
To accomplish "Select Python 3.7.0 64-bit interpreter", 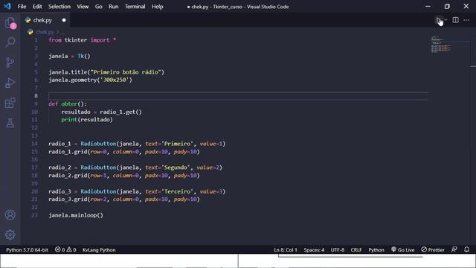I will coord(27,250).
